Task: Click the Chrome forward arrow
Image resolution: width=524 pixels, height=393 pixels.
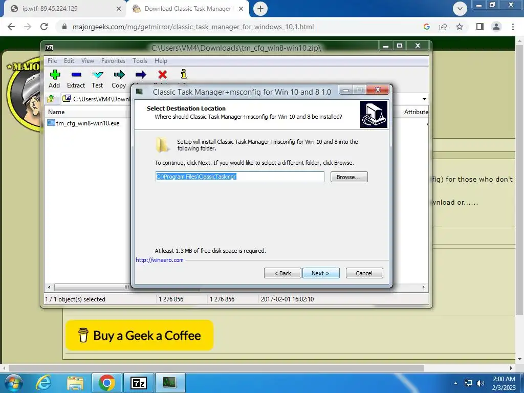Action: 28,27
